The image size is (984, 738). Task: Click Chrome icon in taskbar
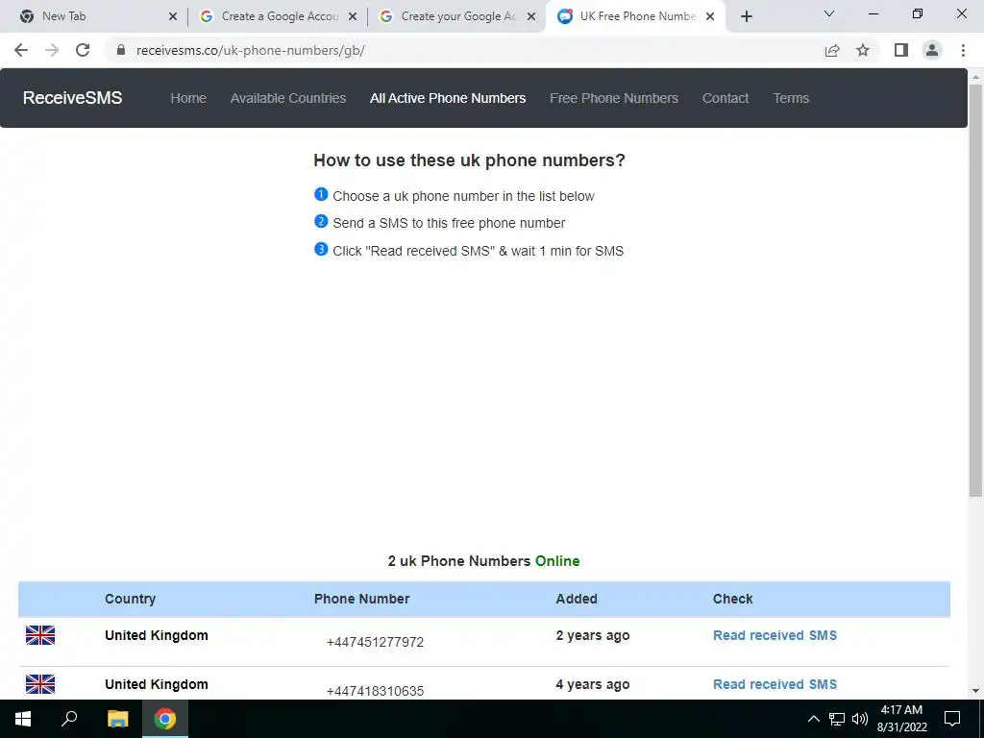pos(165,719)
